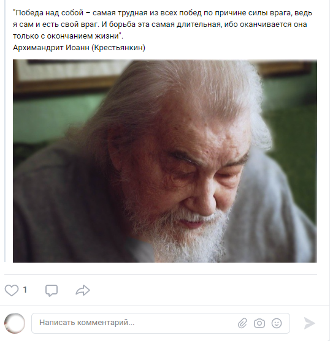Click the vertical repost bar left of post
Viewport: 330px width, 341px height.
click(x=5, y=131)
